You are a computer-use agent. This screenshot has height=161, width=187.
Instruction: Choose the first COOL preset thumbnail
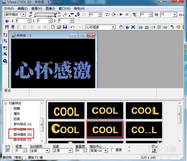[66, 111]
